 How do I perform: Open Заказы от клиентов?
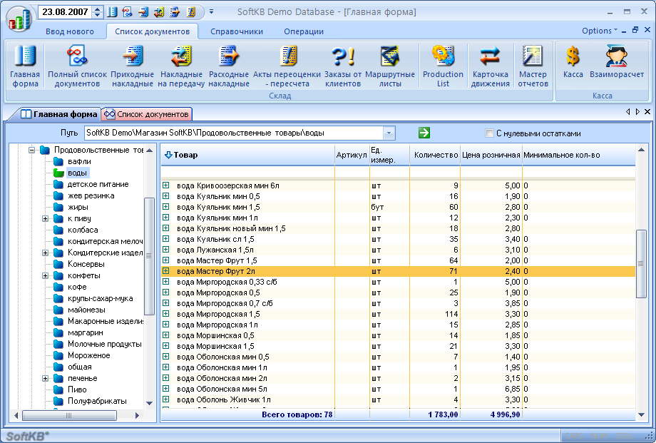click(x=343, y=66)
